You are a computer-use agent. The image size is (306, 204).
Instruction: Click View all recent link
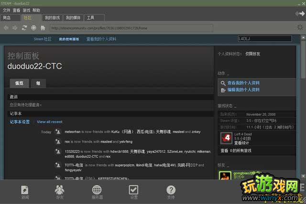50,122
